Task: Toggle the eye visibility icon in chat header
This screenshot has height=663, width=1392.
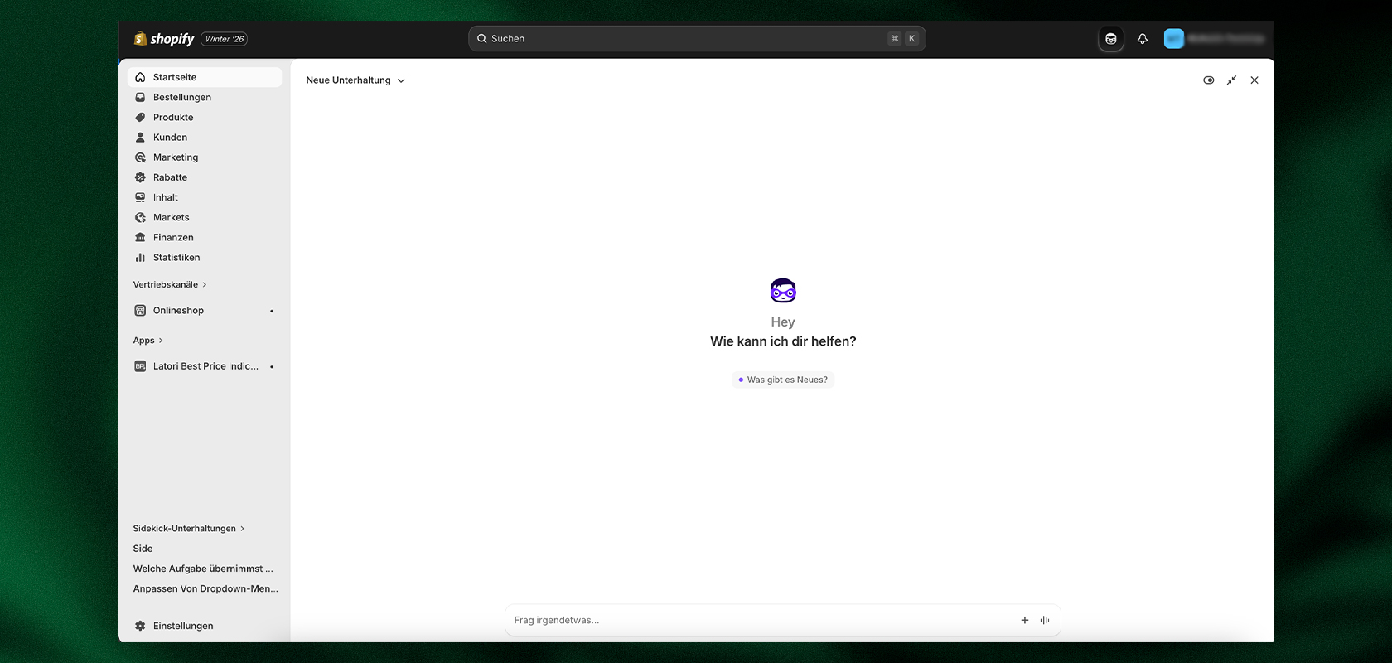Action: pos(1209,80)
